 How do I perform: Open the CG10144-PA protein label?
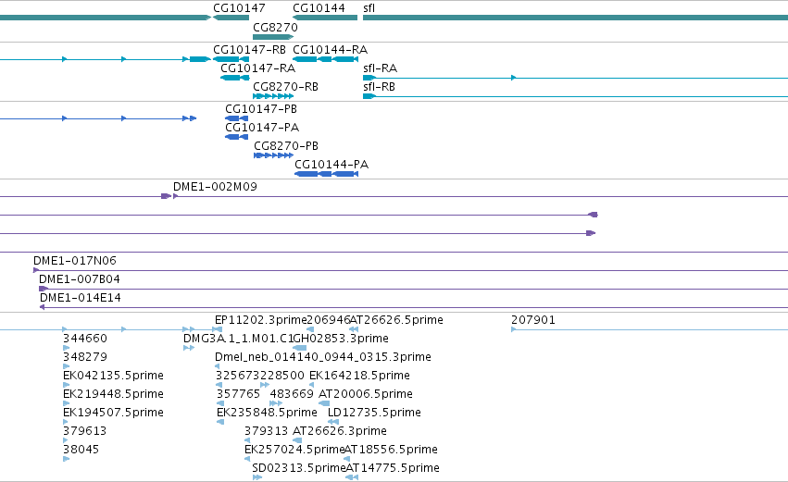point(331,164)
